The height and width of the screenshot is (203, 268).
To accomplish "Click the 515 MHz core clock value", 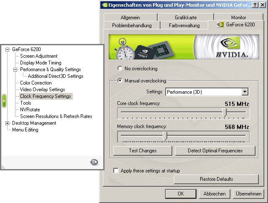I will point(237,104).
